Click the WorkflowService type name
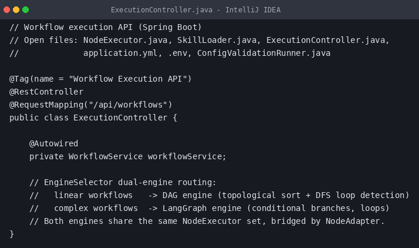 tap(106, 156)
